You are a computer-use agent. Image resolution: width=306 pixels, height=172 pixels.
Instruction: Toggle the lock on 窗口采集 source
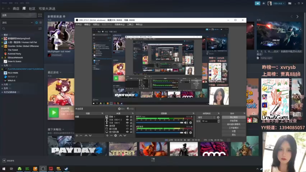coord(131,129)
